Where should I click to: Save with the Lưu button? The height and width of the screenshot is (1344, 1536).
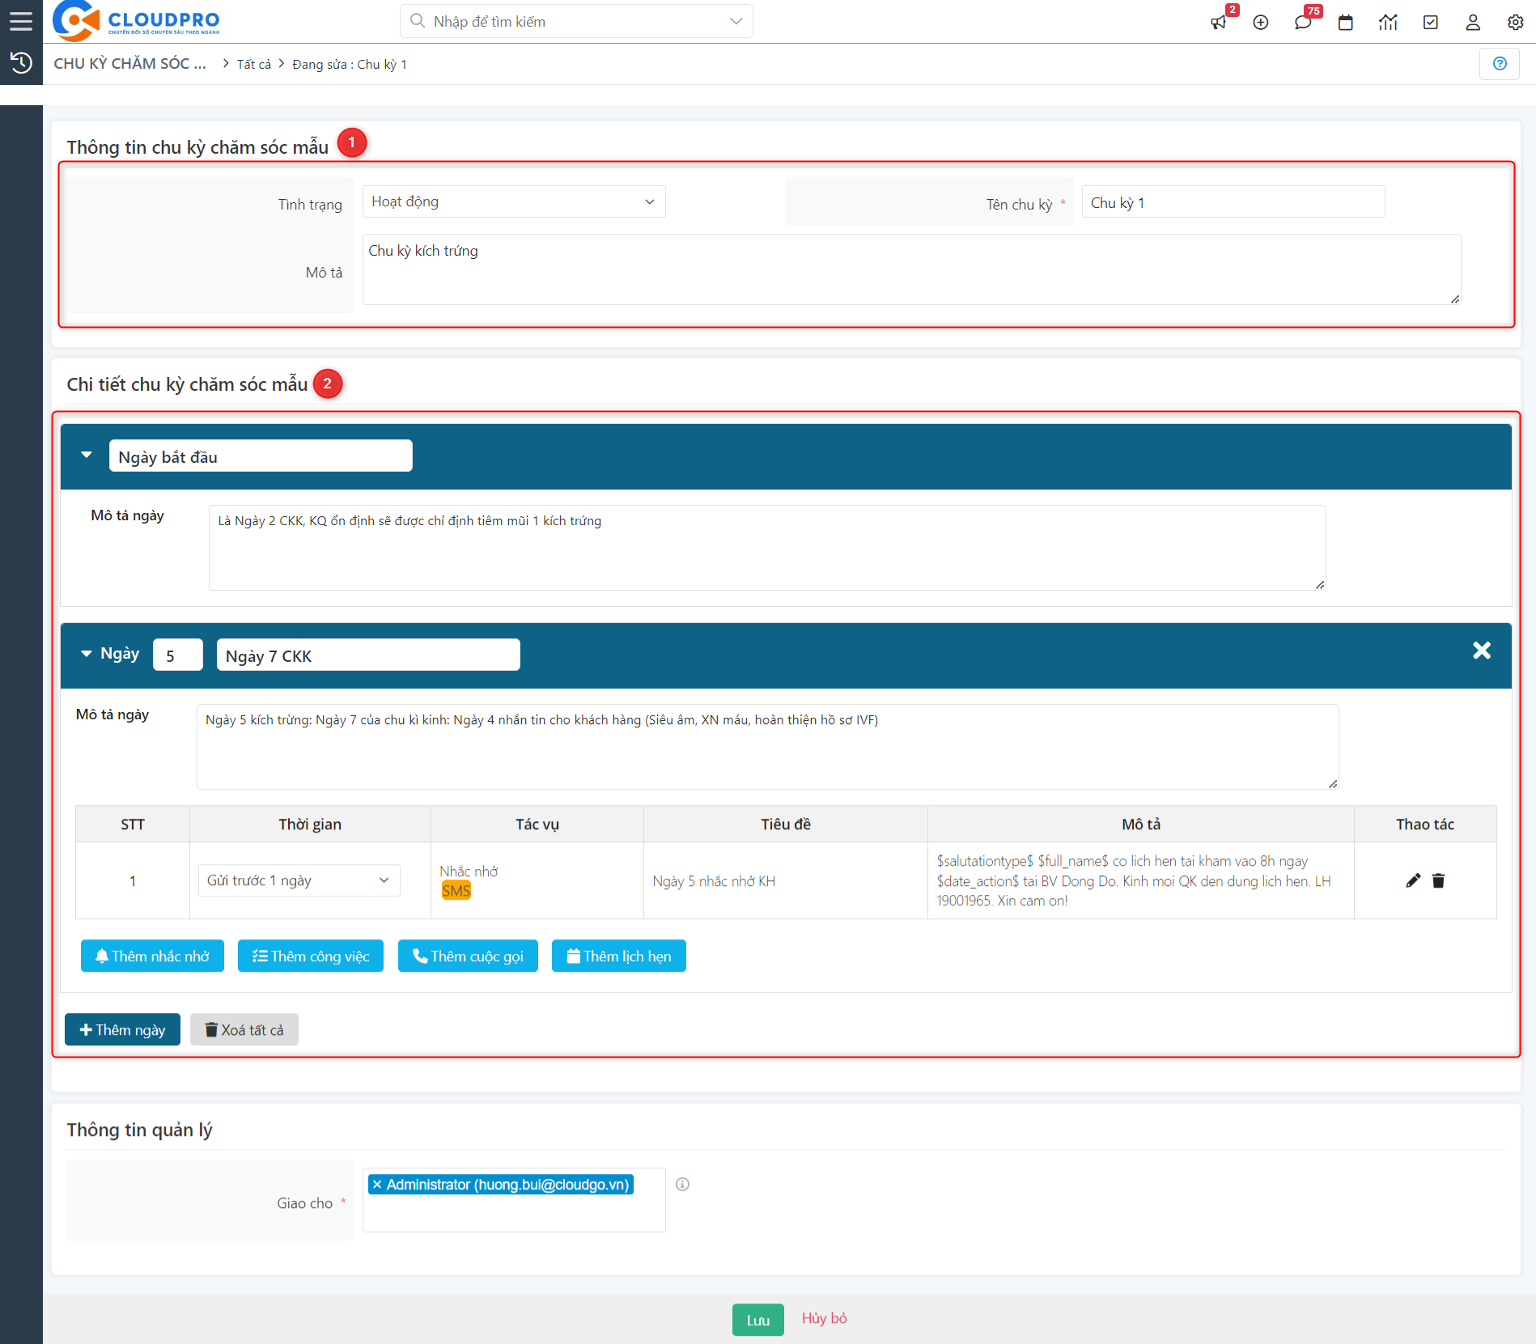click(x=758, y=1320)
